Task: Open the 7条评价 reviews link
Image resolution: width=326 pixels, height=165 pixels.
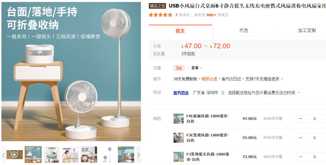Action: click(183, 15)
